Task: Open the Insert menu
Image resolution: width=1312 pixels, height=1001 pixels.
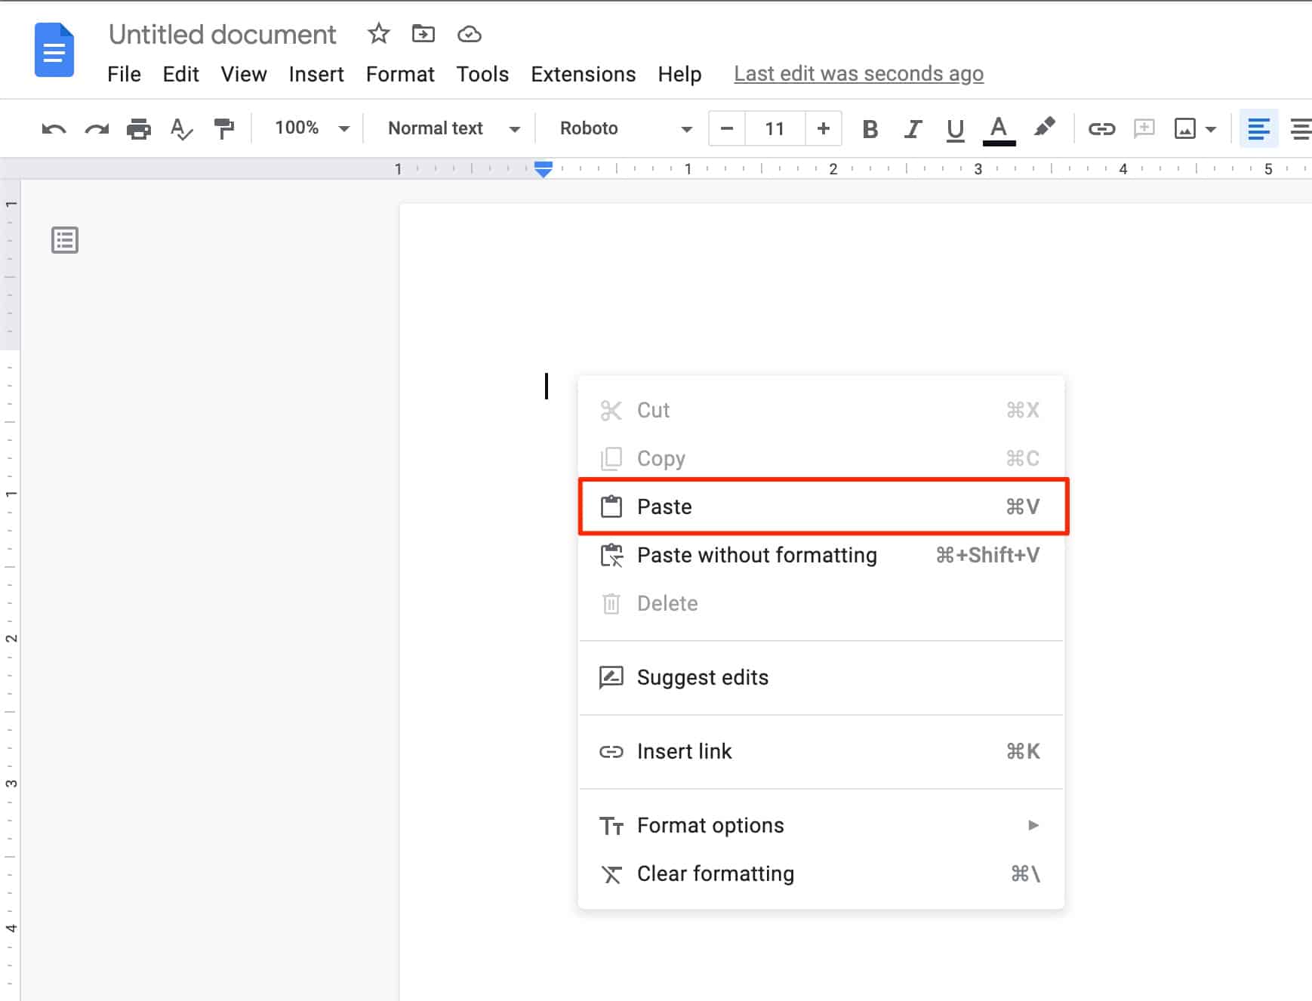Action: coord(316,74)
